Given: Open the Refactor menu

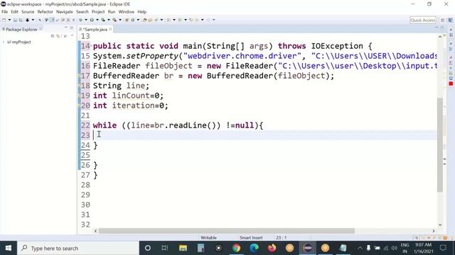Looking at the screenshot, I should coord(45,12).
